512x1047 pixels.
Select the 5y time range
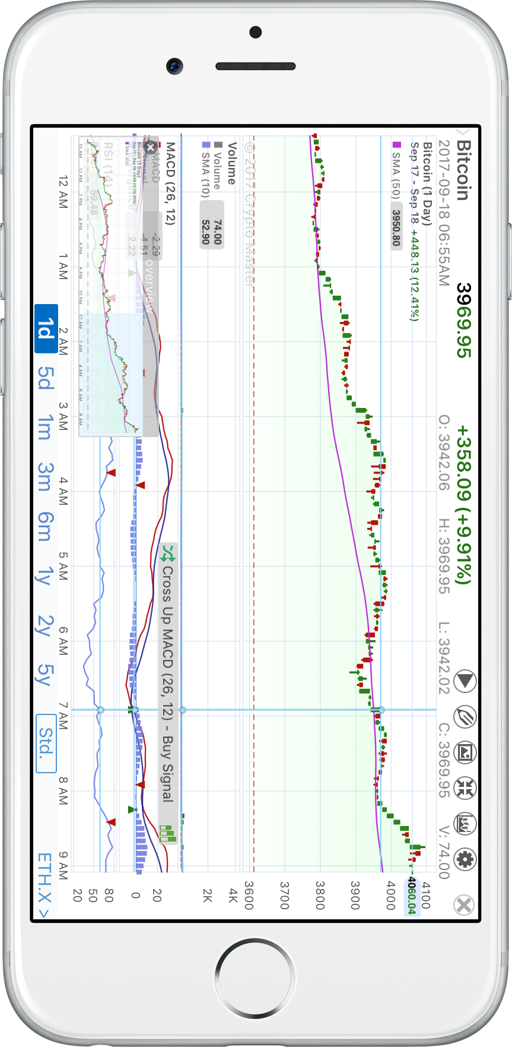tap(44, 674)
